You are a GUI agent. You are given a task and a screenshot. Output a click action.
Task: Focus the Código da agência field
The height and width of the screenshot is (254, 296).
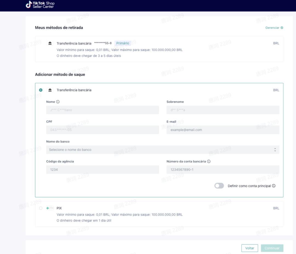tap(102, 169)
